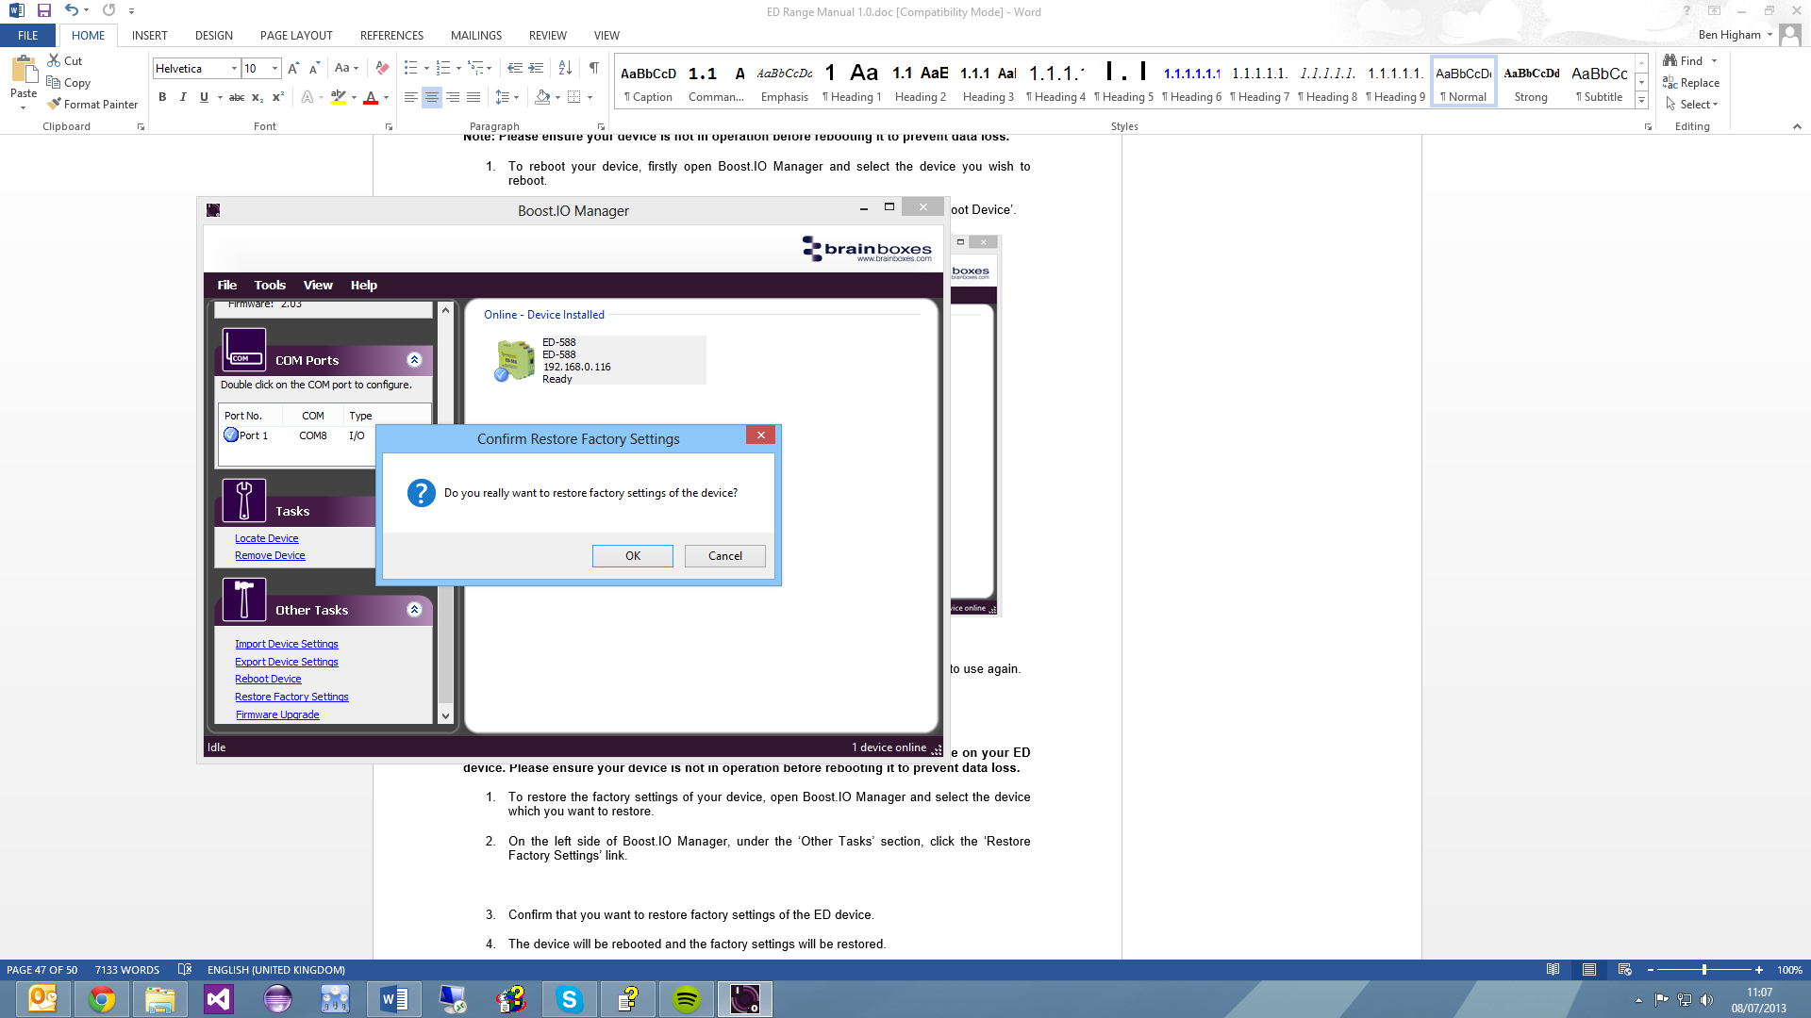Select the Format Painter tool

click(92, 104)
